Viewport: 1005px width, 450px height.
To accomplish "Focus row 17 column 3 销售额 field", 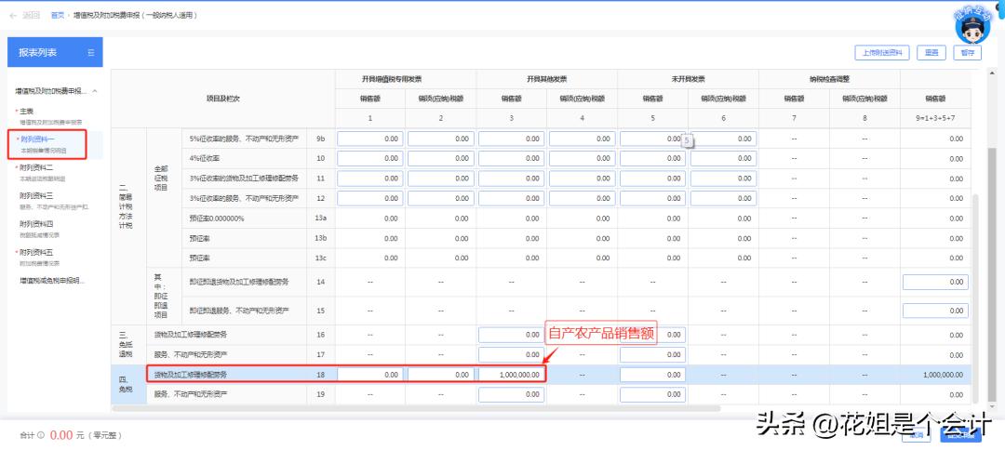I will (511, 354).
